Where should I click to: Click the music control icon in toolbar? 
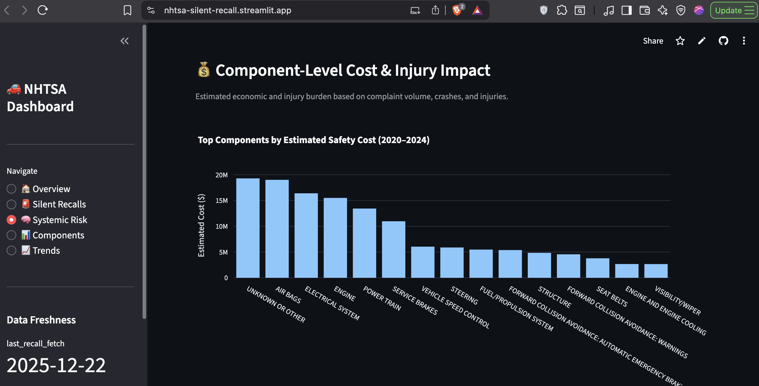pyautogui.click(x=609, y=10)
